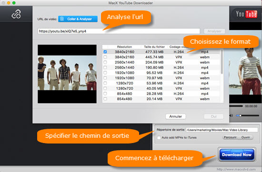Viewport: 262px width, 172px height.
Task: Click the 204.09 MB file size cell
Action: [x=154, y=62]
